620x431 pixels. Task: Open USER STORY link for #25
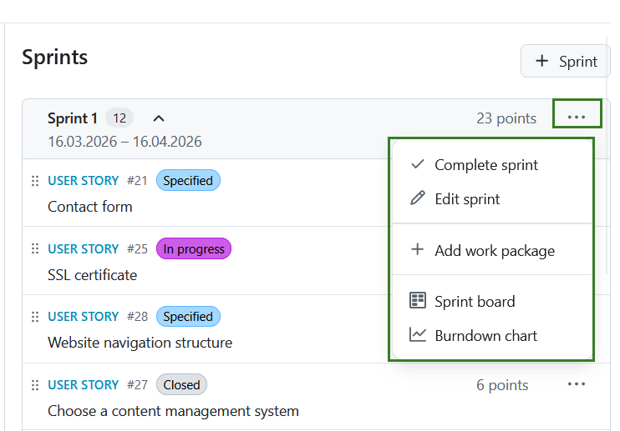tap(84, 248)
